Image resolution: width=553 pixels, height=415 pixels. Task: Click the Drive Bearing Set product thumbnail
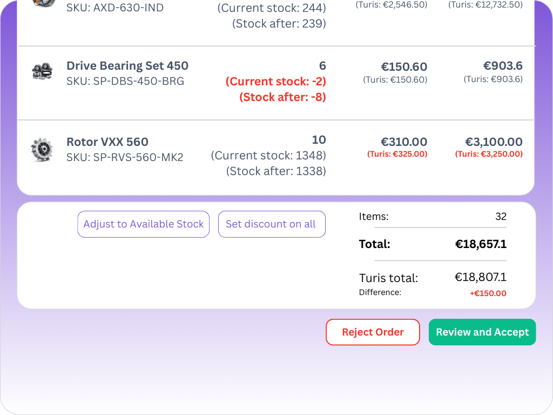(42, 71)
